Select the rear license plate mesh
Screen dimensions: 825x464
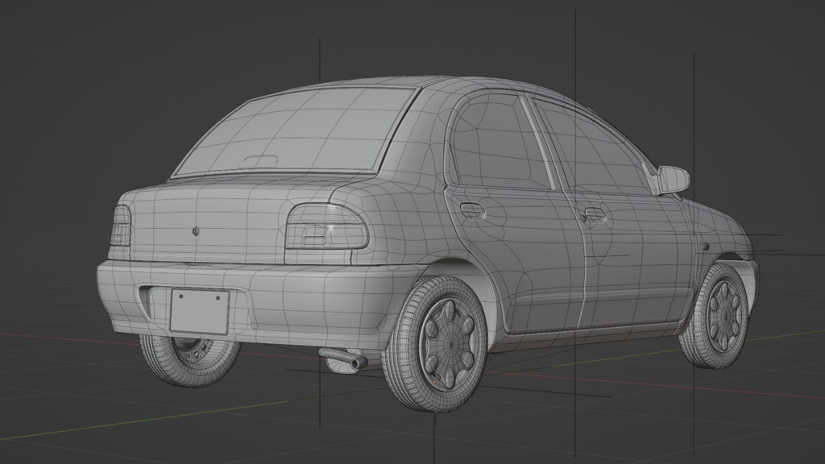(199, 310)
